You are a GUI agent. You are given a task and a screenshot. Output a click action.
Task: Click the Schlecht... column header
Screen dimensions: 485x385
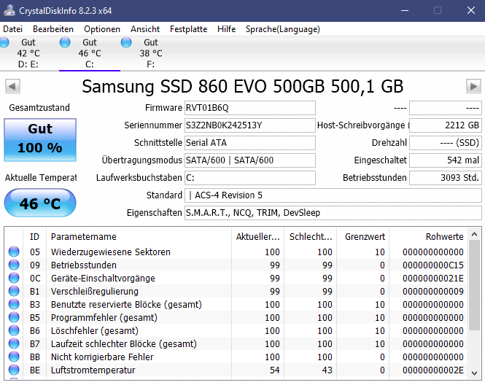[311, 237]
